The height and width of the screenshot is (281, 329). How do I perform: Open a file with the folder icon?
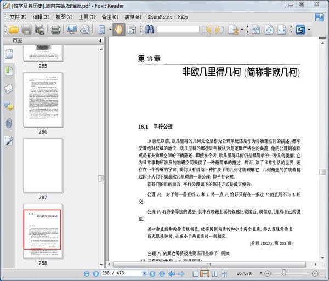[x=13, y=30]
